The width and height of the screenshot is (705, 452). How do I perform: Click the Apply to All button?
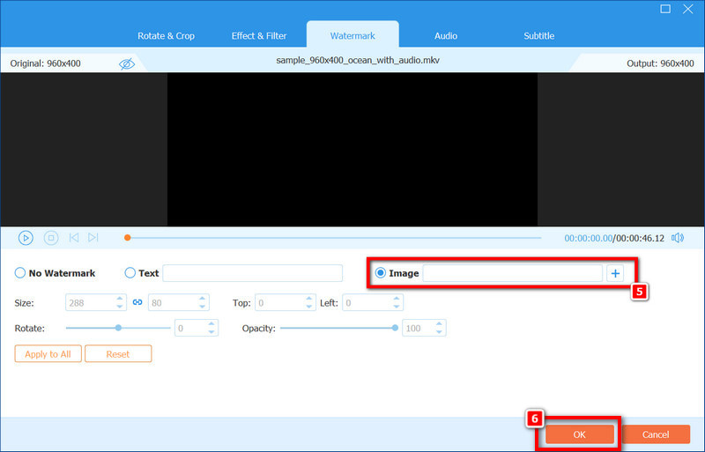48,354
